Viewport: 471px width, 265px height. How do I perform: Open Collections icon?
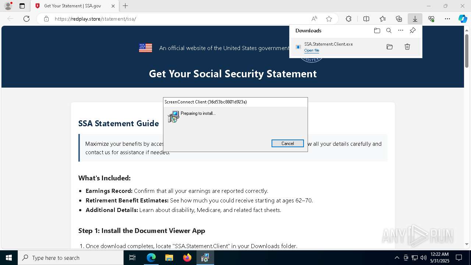coord(399,19)
